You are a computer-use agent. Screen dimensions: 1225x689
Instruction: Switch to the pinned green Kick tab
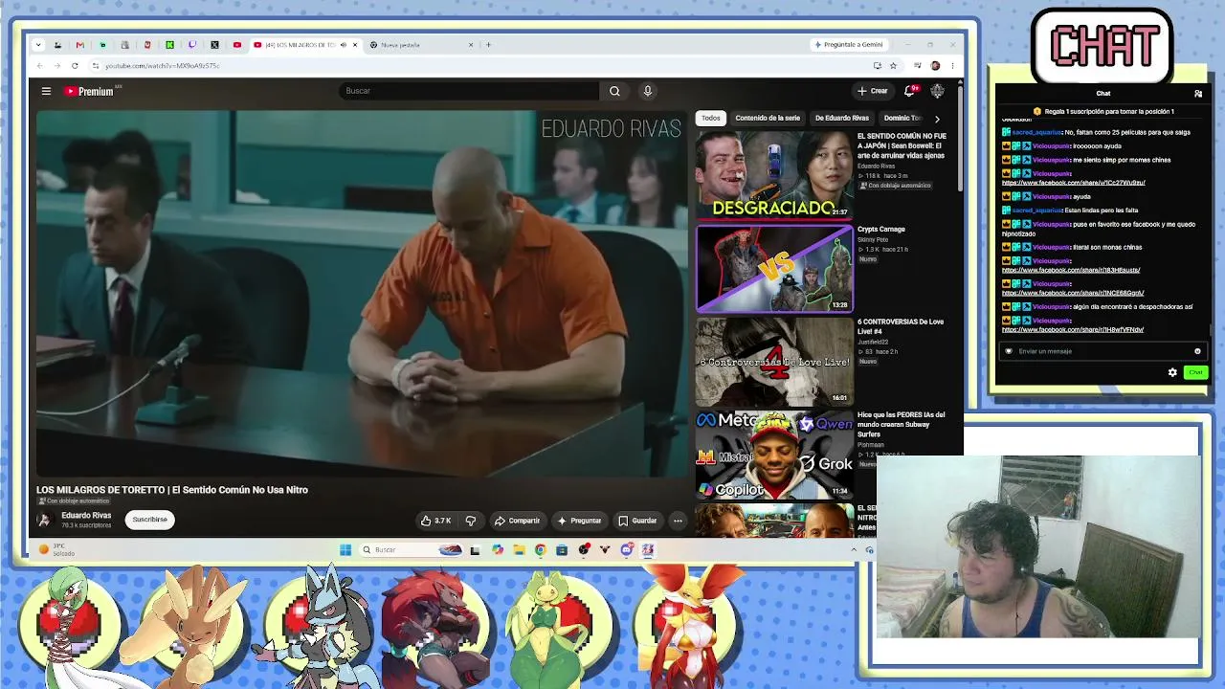[169, 45]
